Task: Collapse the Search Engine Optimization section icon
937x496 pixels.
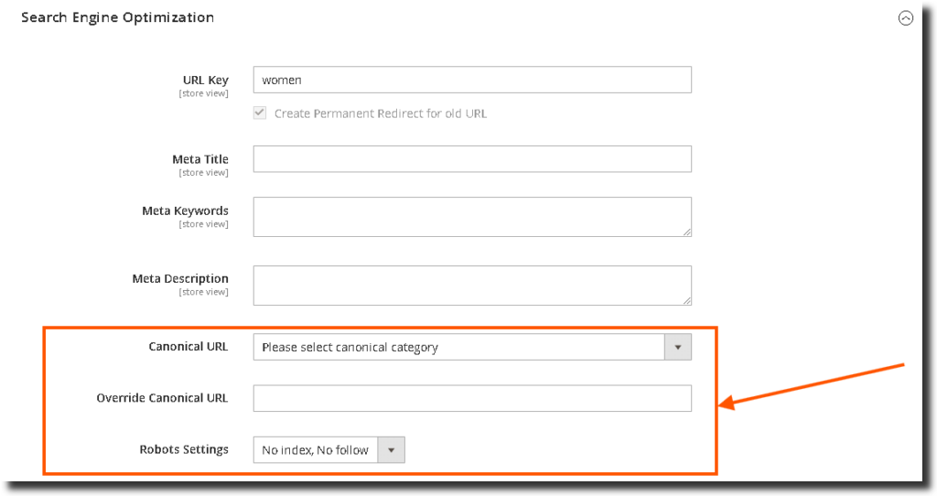Action: click(x=906, y=17)
